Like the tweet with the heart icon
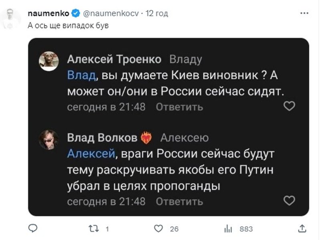The image size is (320, 240). tap(160, 228)
